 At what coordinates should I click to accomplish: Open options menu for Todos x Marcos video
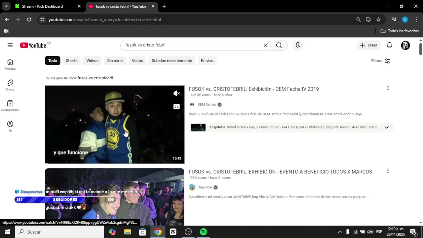pos(388,171)
